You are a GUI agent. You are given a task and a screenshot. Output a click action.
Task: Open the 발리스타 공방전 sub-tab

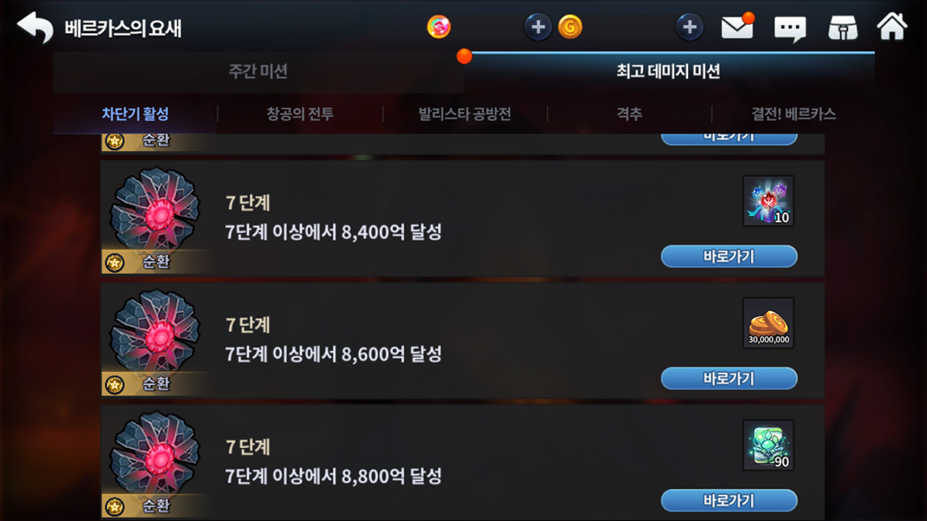(x=464, y=114)
